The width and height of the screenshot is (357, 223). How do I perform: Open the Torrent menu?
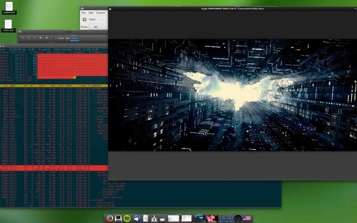pyautogui.click(x=100, y=13)
